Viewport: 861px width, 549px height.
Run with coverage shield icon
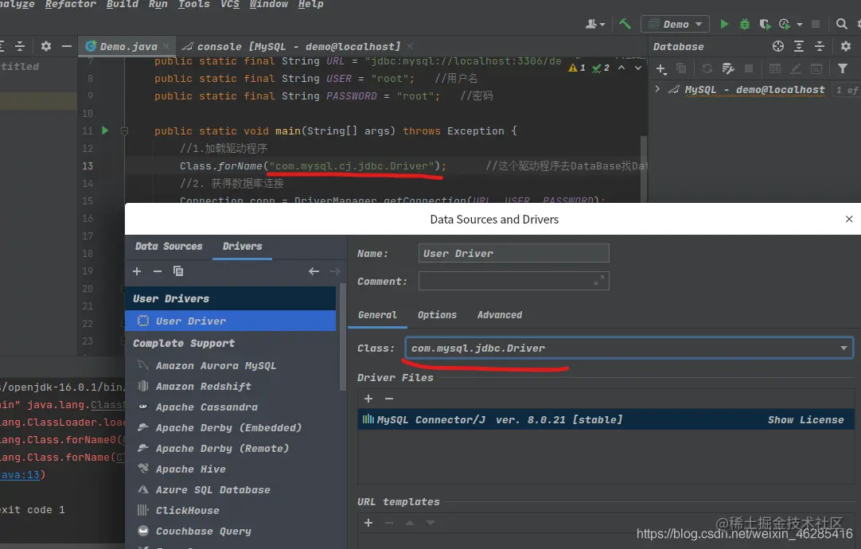click(x=765, y=24)
